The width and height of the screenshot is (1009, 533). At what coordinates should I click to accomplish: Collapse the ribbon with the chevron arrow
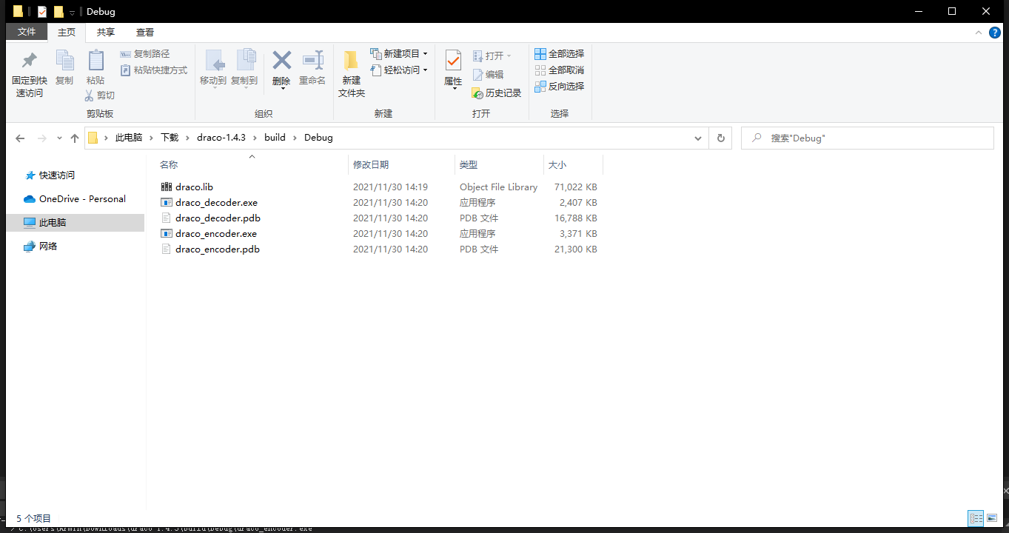coord(978,32)
